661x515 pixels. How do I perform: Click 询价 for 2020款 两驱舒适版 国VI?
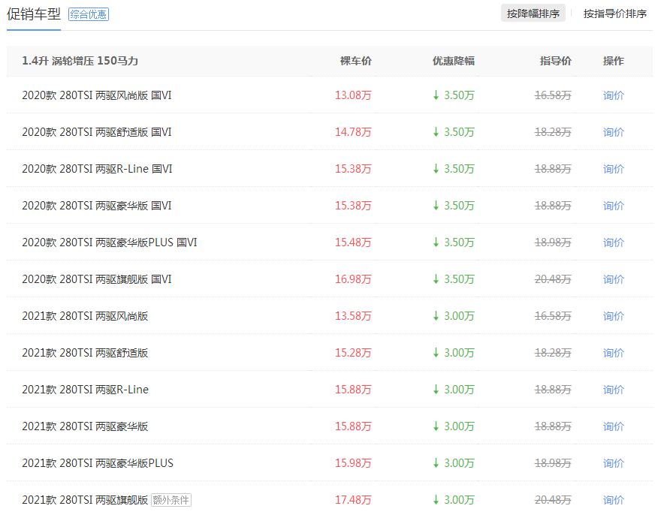[x=614, y=132]
